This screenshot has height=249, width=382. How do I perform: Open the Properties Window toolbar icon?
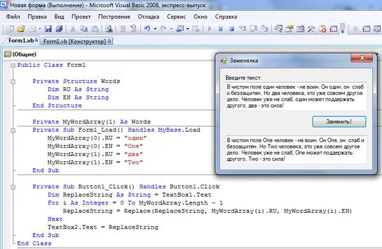tap(289, 29)
